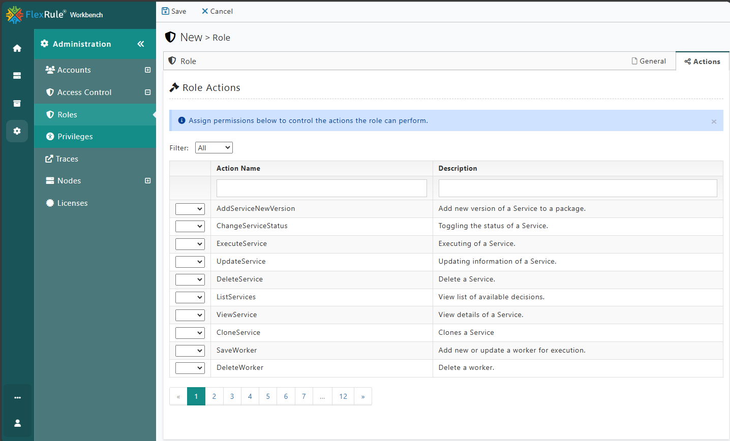Select the settings gear icon in left rail
The width and height of the screenshot is (730, 441).
click(17, 131)
